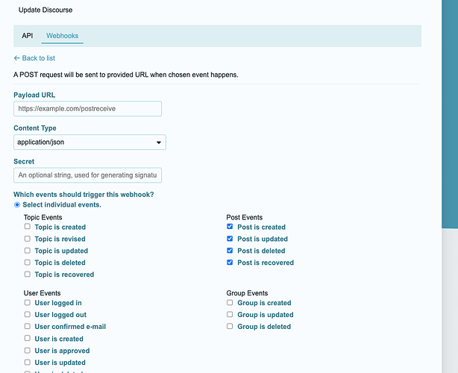This screenshot has height=373, width=458.
Task: Click the Payload URL input field
Action: 87,109
